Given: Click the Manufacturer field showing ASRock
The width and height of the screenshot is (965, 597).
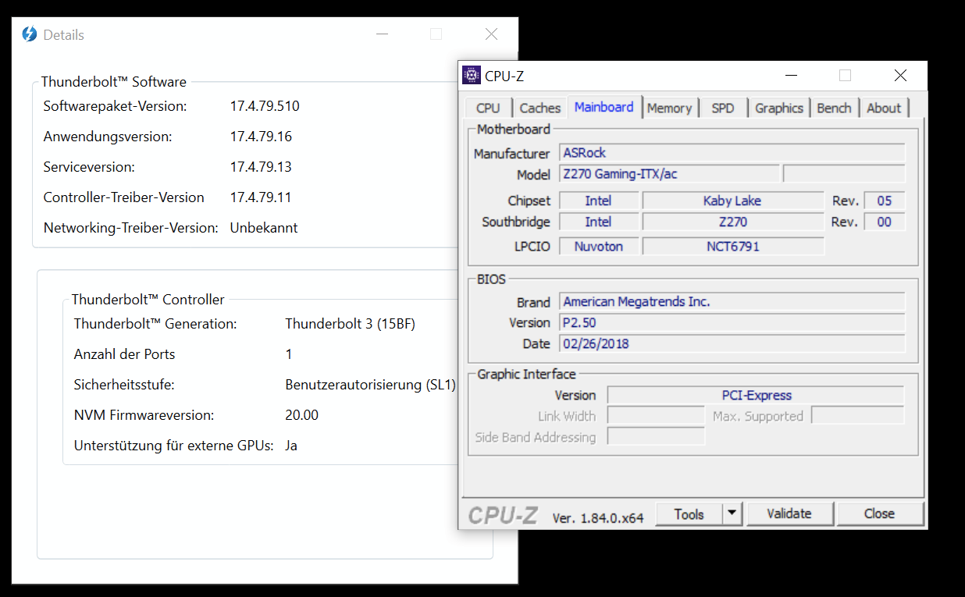Looking at the screenshot, I should coord(732,153).
